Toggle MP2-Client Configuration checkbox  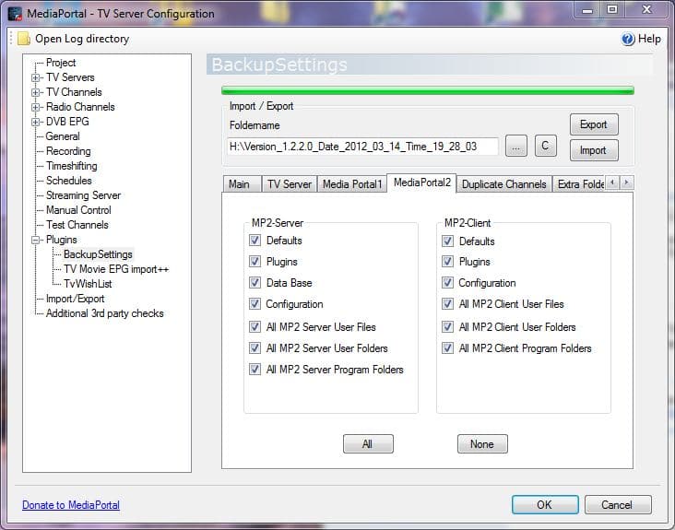[448, 283]
